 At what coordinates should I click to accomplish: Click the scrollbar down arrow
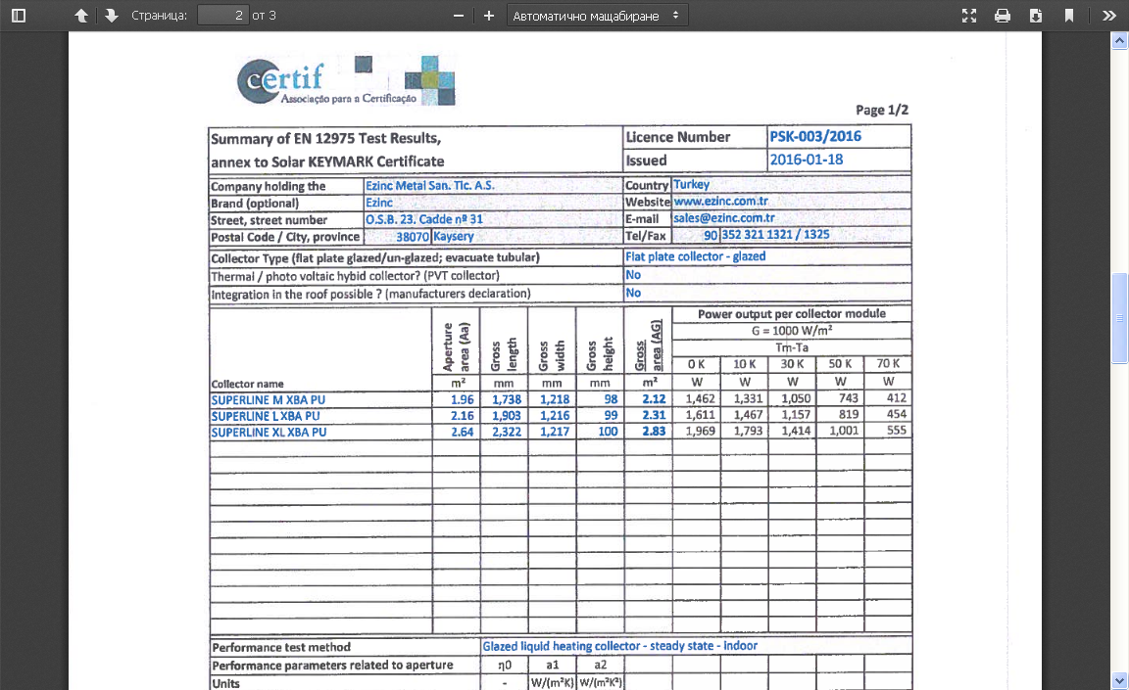click(x=1119, y=680)
